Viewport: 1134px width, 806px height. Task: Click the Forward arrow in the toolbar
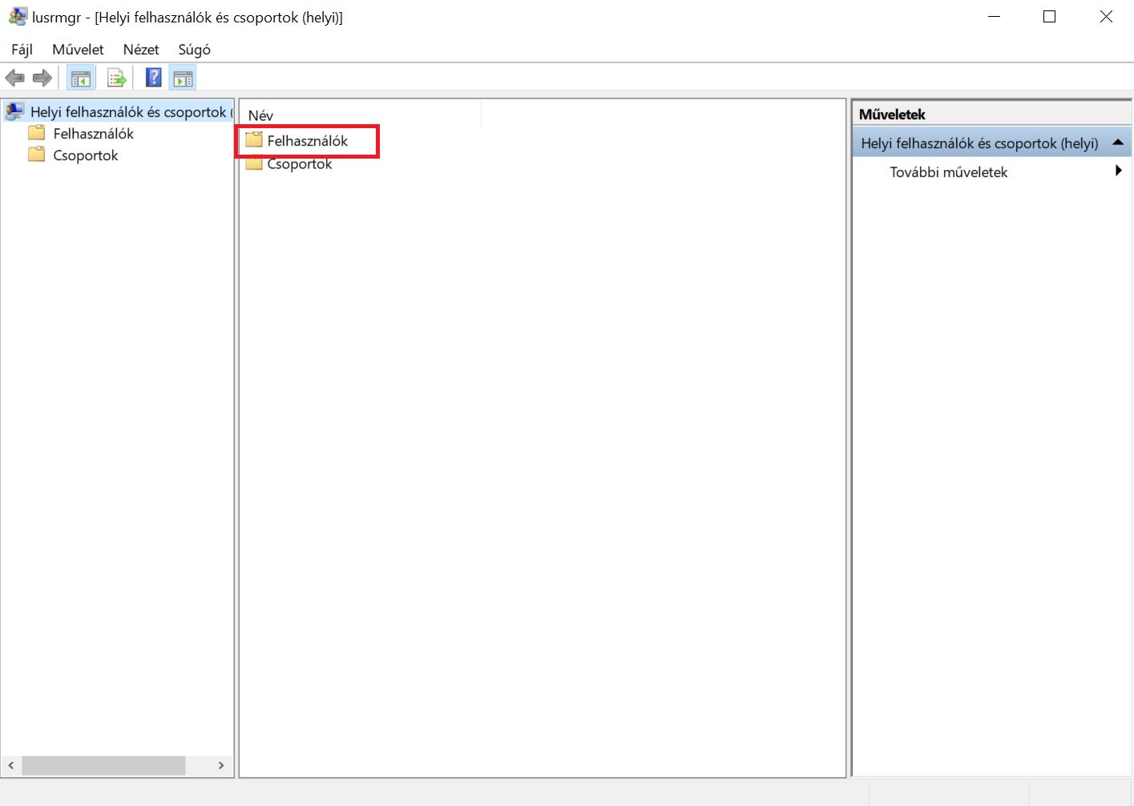[42, 78]
